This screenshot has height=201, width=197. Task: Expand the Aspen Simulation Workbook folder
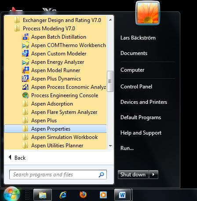(55, 137)
